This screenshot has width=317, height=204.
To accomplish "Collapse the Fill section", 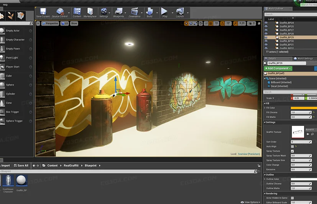I will [x=265, y=104].
